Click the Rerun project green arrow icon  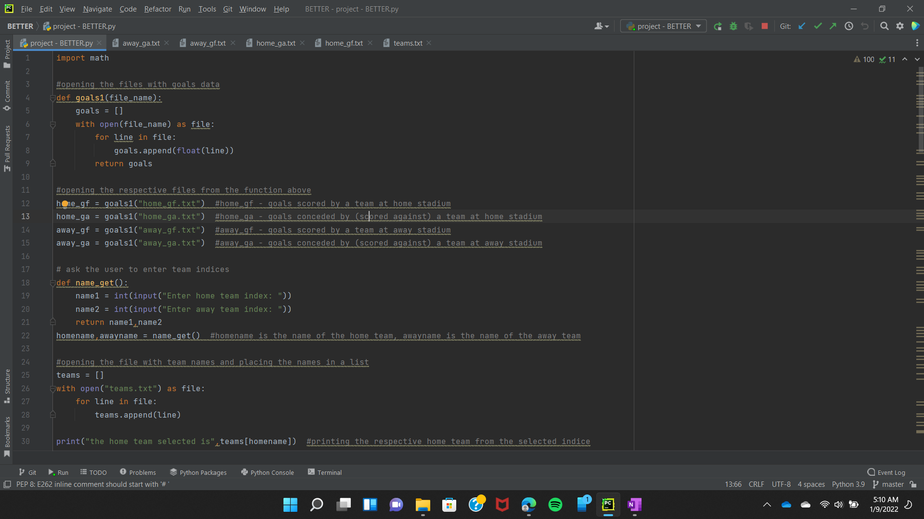coord(718,26)
